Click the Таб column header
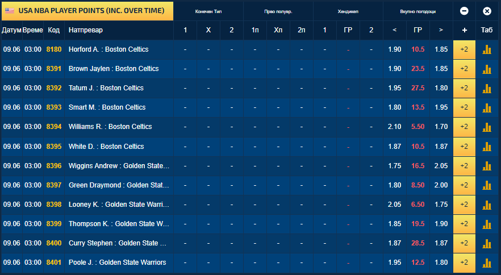 487,30
